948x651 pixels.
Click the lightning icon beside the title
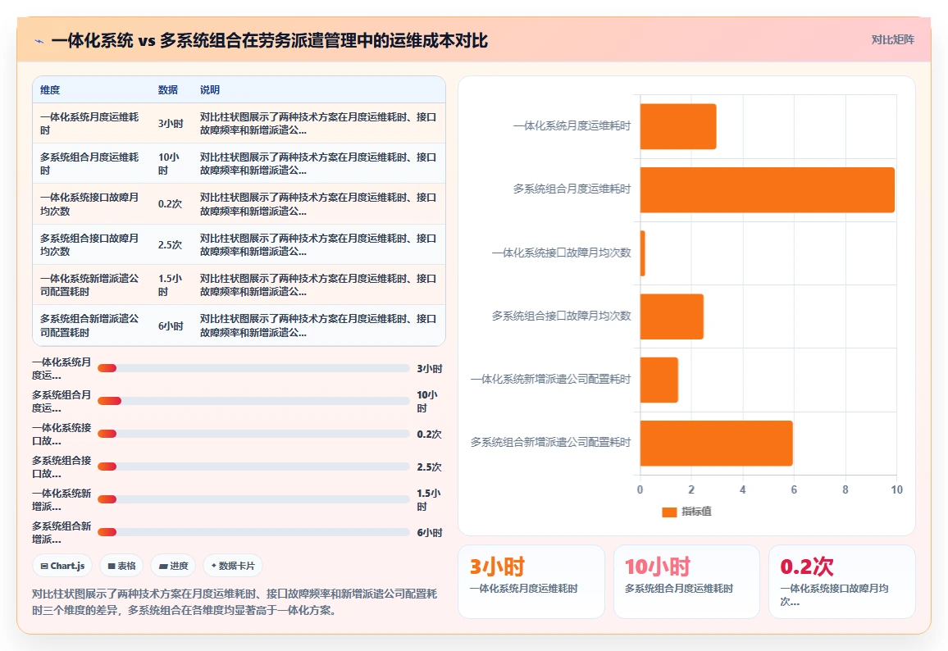click(39, 41)
